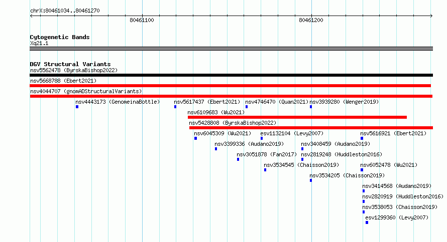Select the blue marker under nsv3414568

[364, 191]
